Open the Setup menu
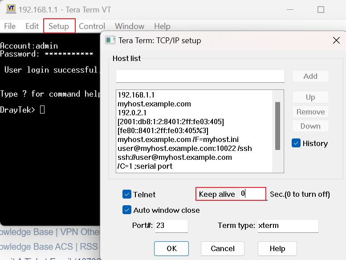346x260 pixels. click(59, 26)
